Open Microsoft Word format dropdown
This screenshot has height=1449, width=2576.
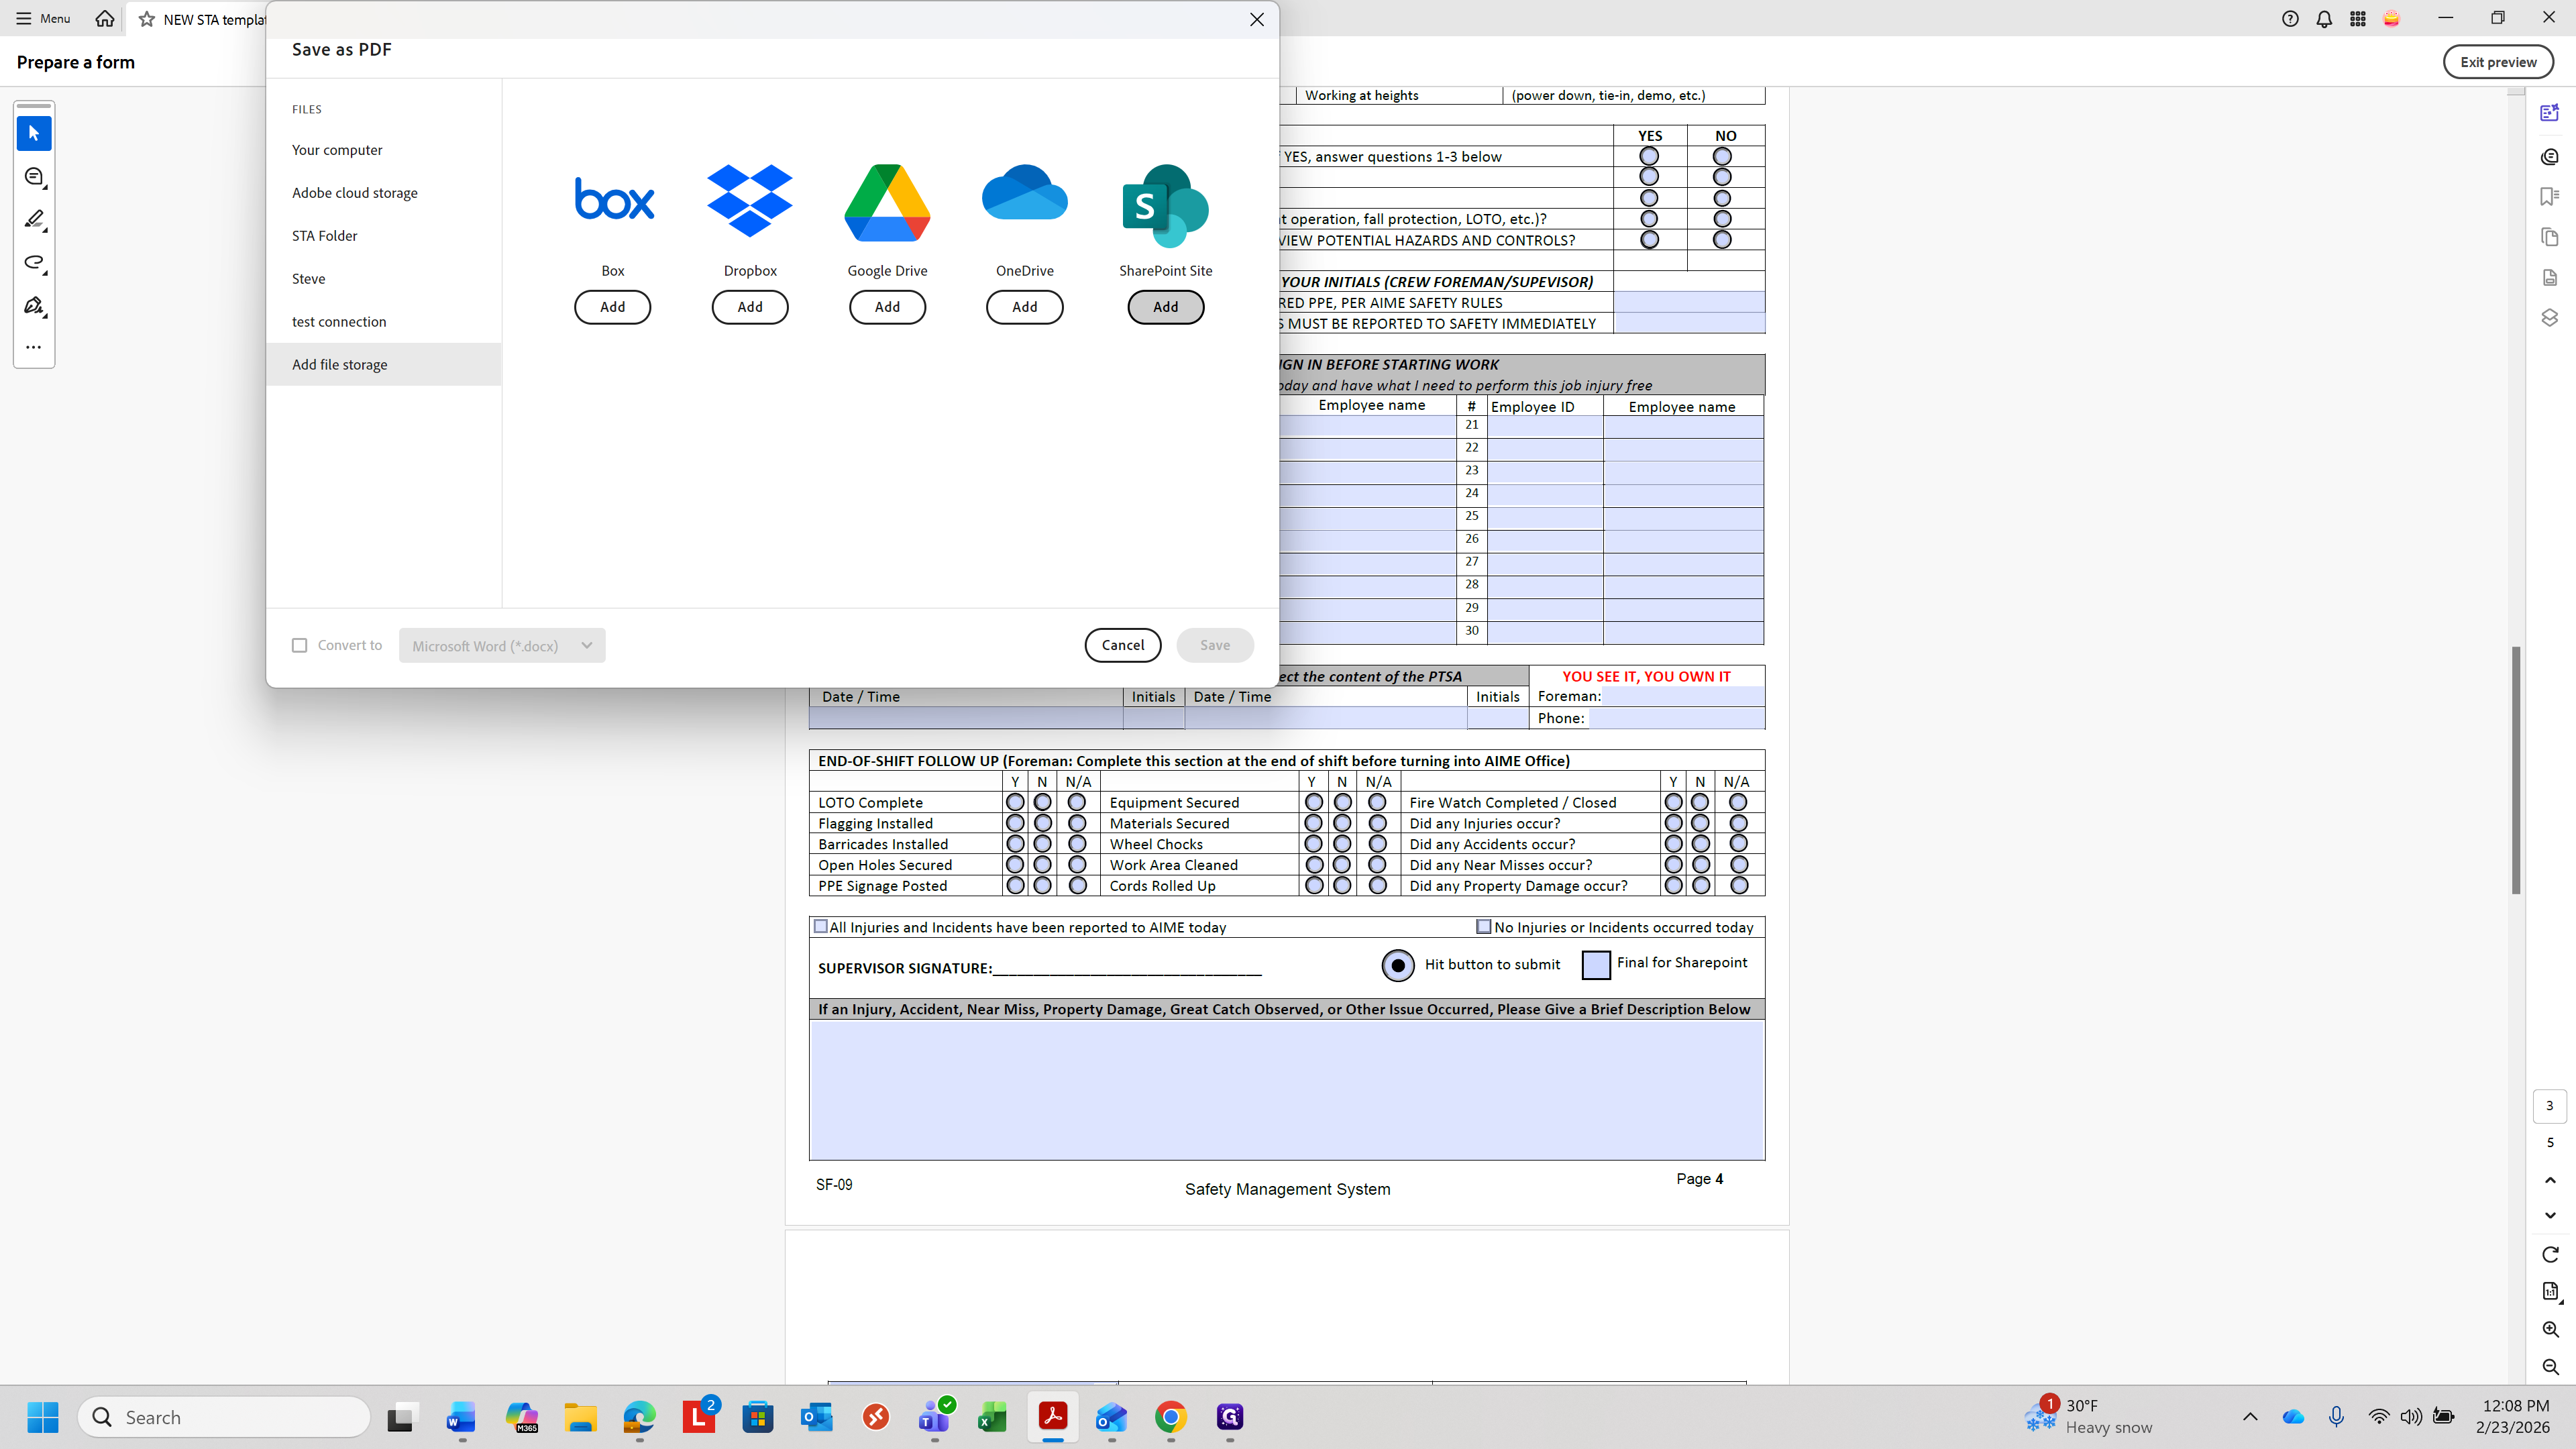[501, 645]
